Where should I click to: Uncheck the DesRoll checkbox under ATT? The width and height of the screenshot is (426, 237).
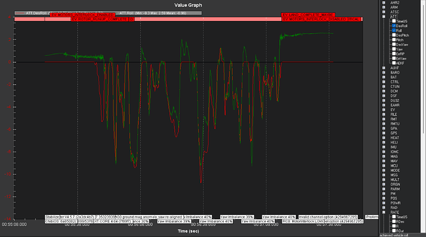point(394,26)
